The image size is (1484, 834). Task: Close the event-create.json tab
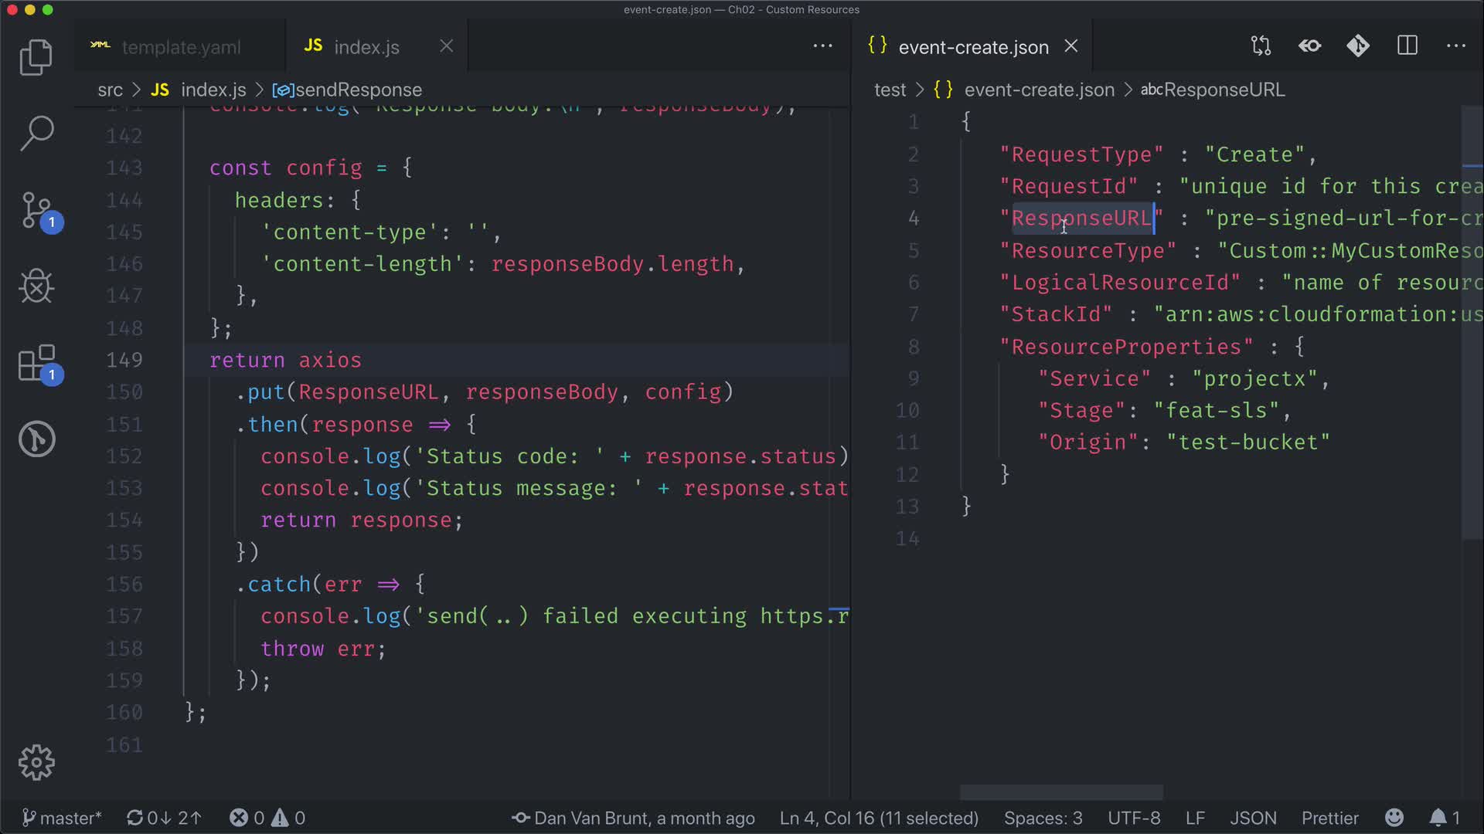tap(1070, 46)
